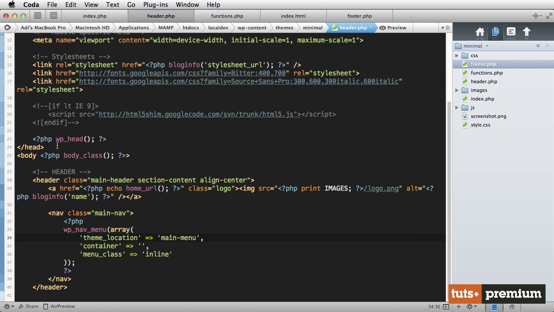Open the Preview view

tap(393, 28)
